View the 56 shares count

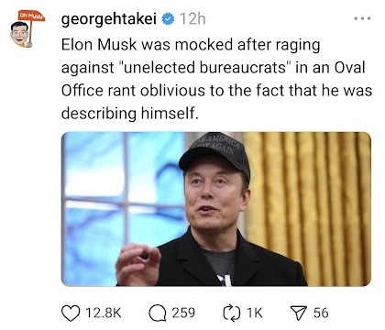coord(321,313)
